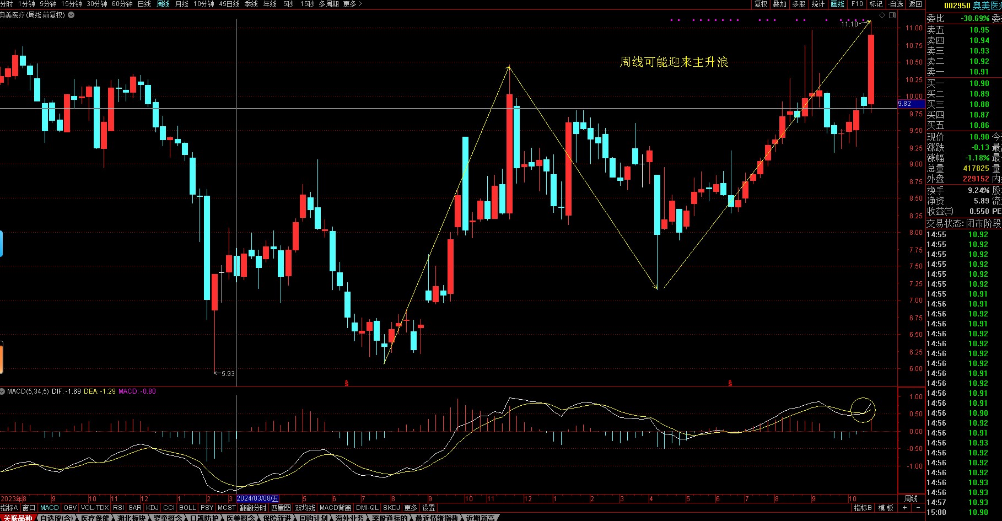The height and width of the screenshot is (521, 1002).
Task: Select the PSY indicator tab
Action: 207,508
